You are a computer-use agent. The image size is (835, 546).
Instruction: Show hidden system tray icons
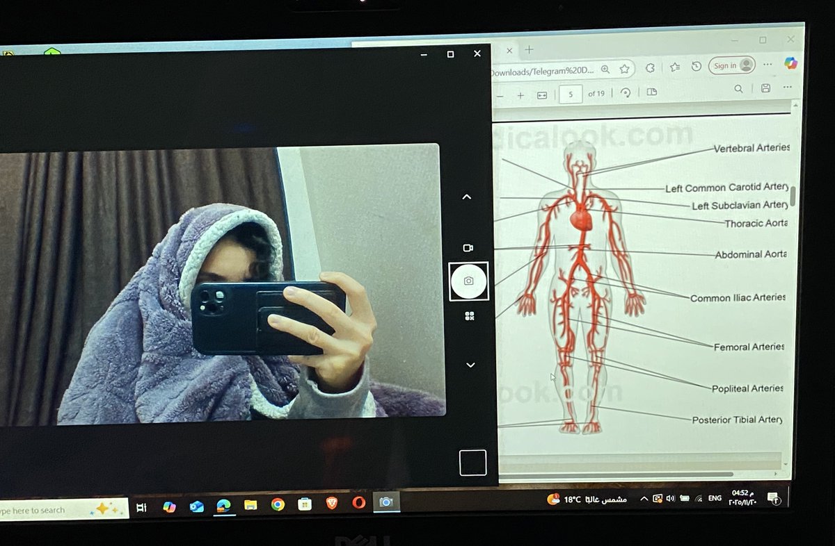(644, 499)
